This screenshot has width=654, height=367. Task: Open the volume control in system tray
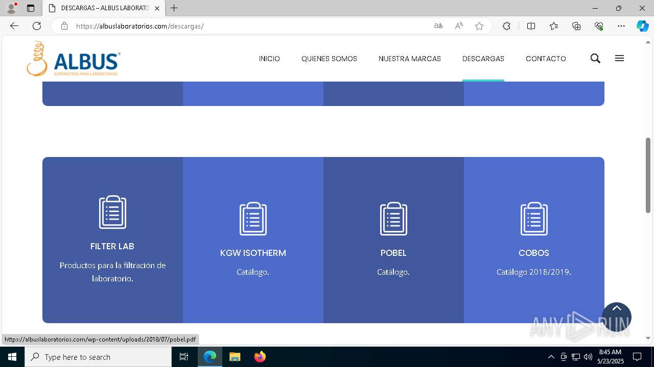point(588,357)
